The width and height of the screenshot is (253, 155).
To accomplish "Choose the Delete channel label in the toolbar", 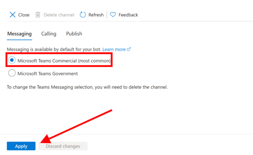I will [58, 15].
